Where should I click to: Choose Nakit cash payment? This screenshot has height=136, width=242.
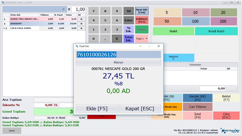click(173, 31)
